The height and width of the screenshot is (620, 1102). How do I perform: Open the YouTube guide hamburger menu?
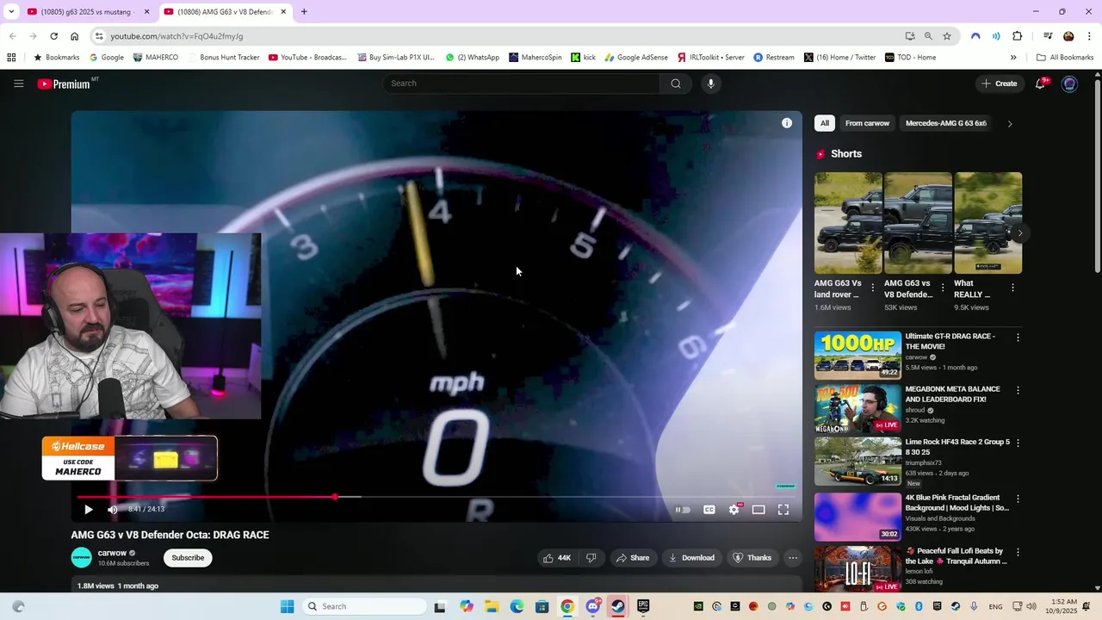tap(18, 84)
